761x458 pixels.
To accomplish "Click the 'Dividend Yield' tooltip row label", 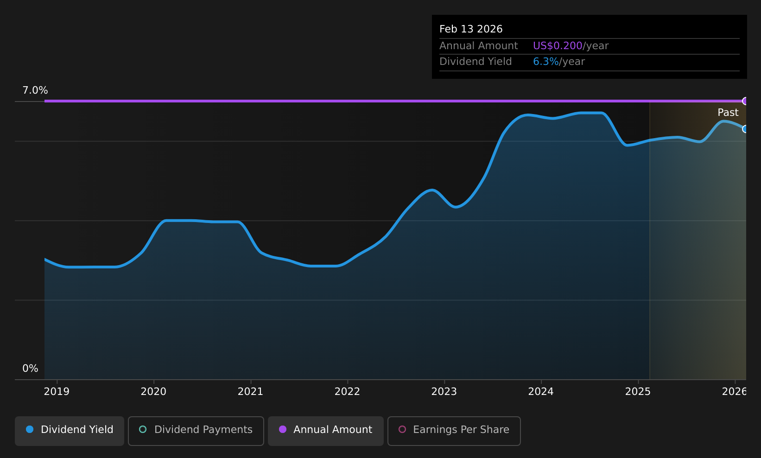I will coord(476,62).
